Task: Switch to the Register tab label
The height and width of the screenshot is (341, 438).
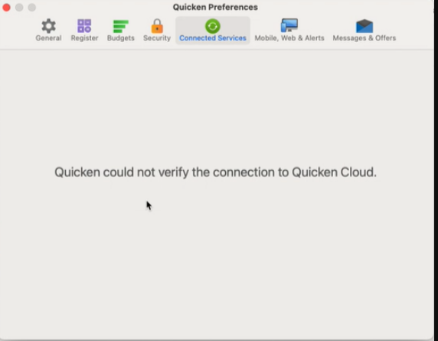Action: pos(84,38)
